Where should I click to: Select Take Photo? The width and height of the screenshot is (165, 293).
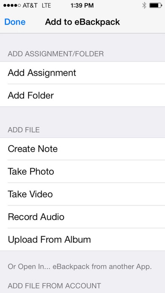tap(82, 171)
